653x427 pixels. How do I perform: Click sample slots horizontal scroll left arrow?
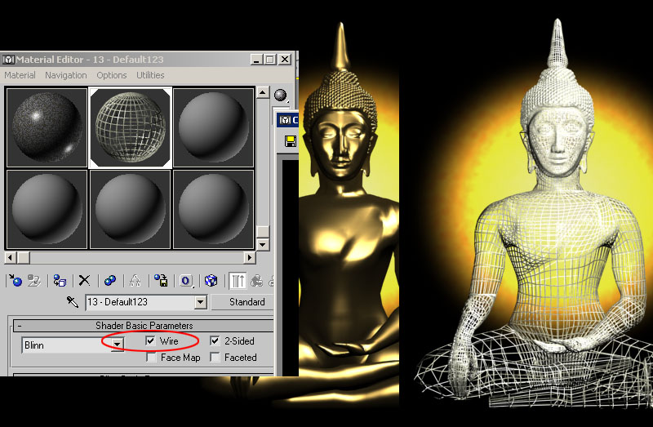point(11,257)
